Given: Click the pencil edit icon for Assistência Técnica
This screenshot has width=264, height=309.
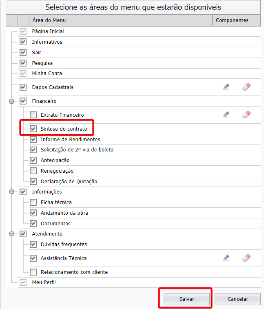Looking at the screenshot, I should (226, 258).
